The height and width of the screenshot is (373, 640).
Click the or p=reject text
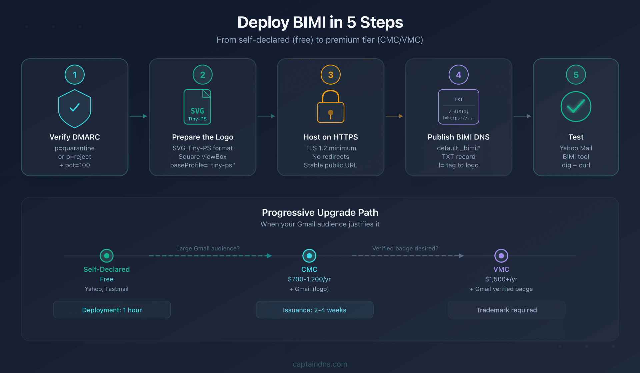point(75,157)
